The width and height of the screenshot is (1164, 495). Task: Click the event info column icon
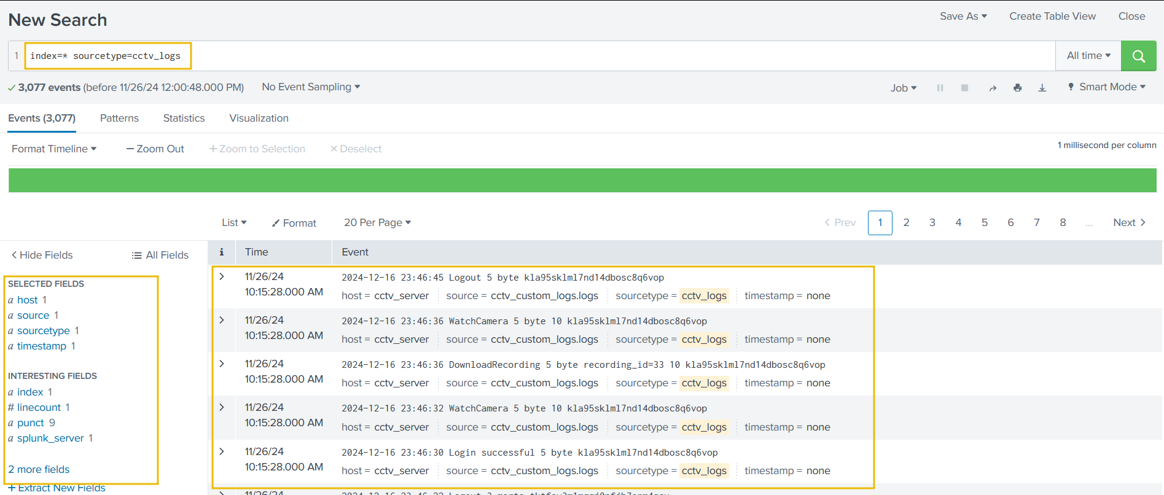[x=222, y=252]
